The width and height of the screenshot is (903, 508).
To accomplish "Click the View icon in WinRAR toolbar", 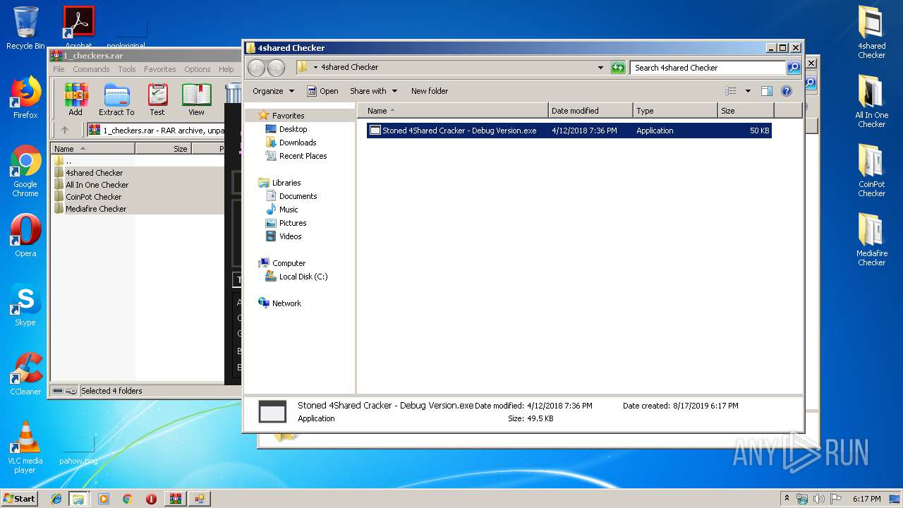I will (196, 99).
